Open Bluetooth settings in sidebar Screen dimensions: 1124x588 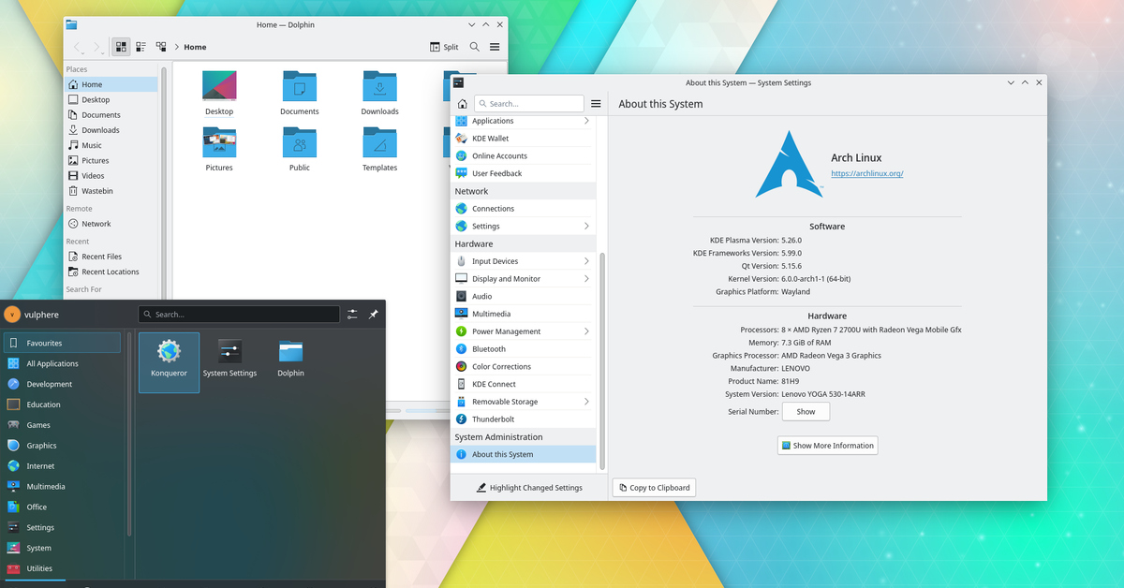489,349
